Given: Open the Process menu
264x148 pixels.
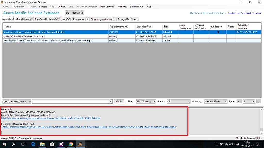Looking at the screenshot, I should coord(43,7).
